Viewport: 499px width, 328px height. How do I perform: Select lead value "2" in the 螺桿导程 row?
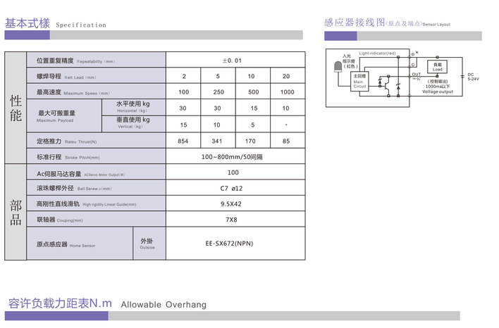click(x=184, y=76)
